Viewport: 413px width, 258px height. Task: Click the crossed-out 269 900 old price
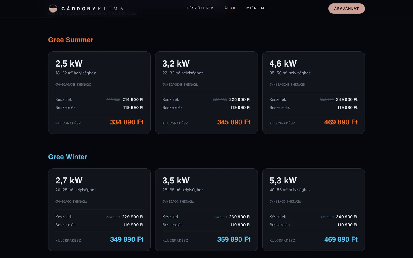(x=220, y=100)
